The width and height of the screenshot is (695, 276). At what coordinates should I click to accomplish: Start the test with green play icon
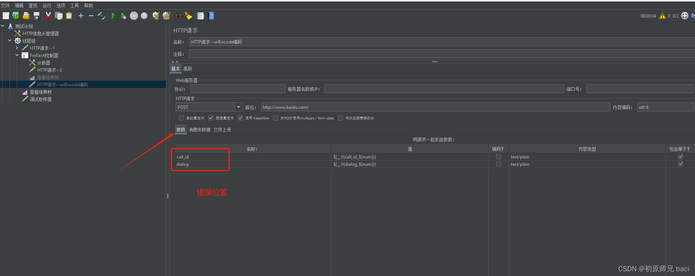coord(113,16)
